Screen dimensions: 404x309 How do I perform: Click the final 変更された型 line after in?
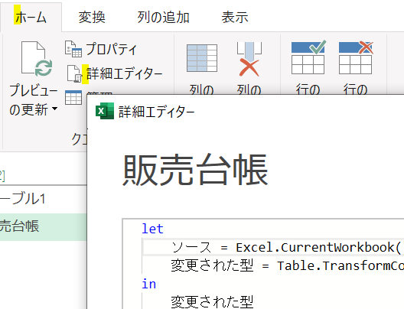(x=212, y=302)
